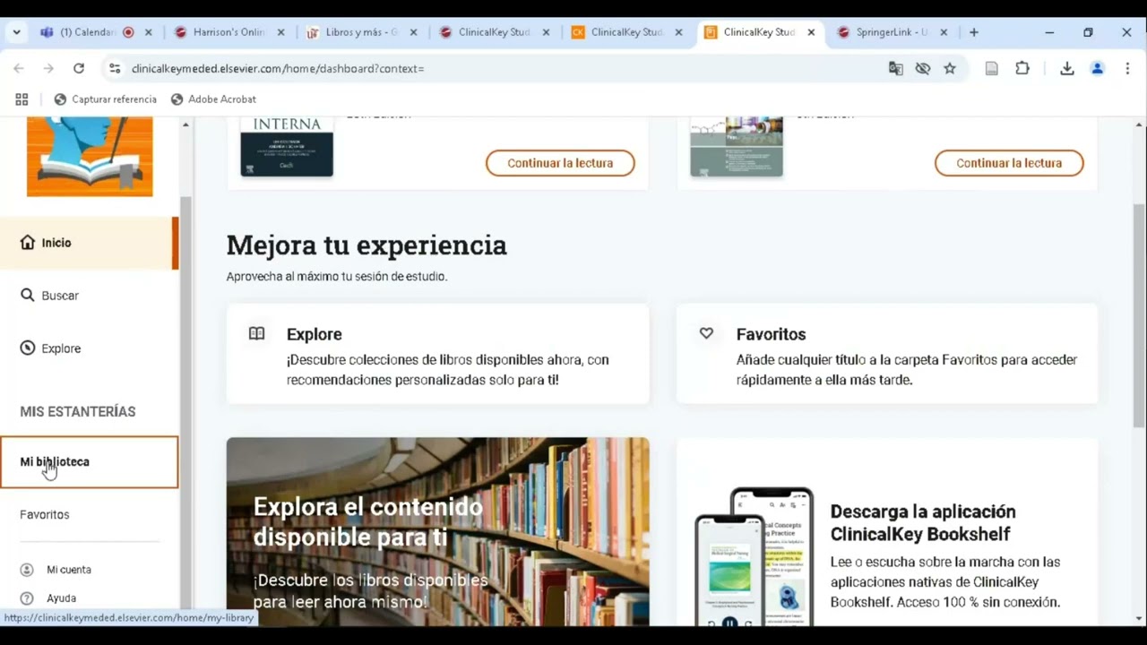
Task: Click the text Aprovecha al máximo tu sesión de estudio
Action: pos(337,277)
